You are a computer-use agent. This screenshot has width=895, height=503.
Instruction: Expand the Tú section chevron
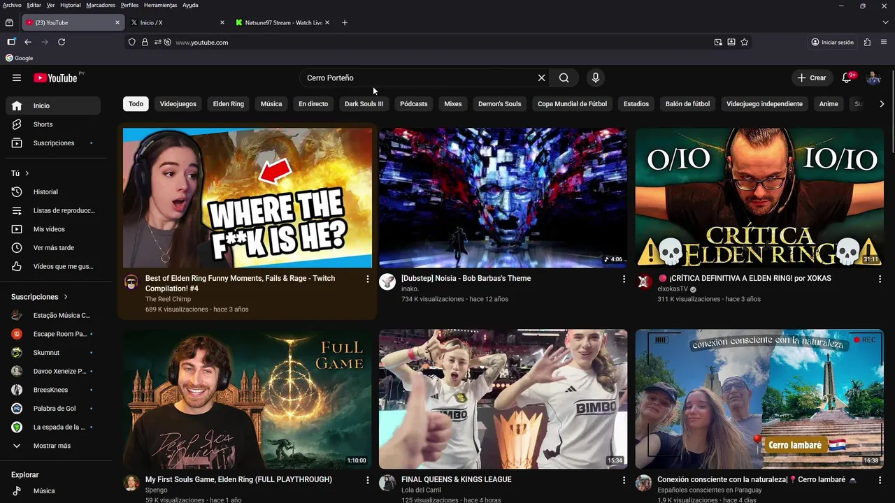coord(27,173)
